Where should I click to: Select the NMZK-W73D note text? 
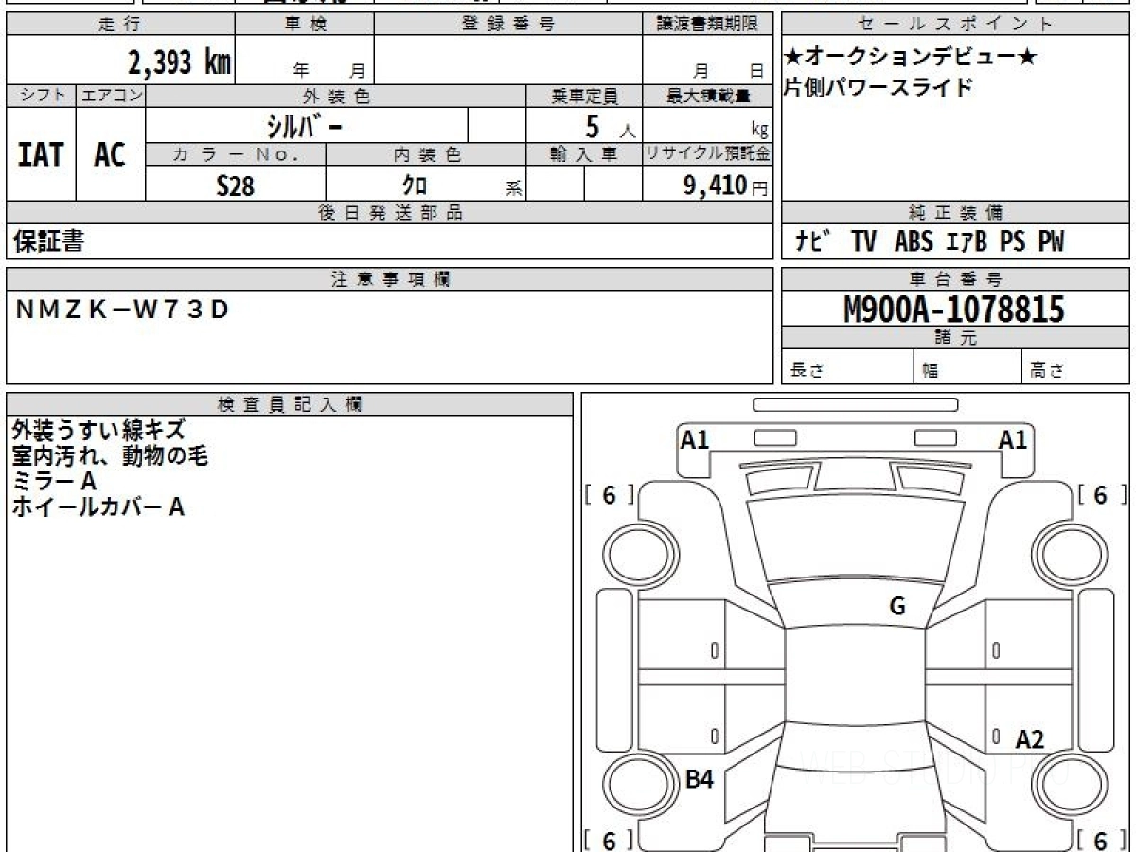[122, 310]
